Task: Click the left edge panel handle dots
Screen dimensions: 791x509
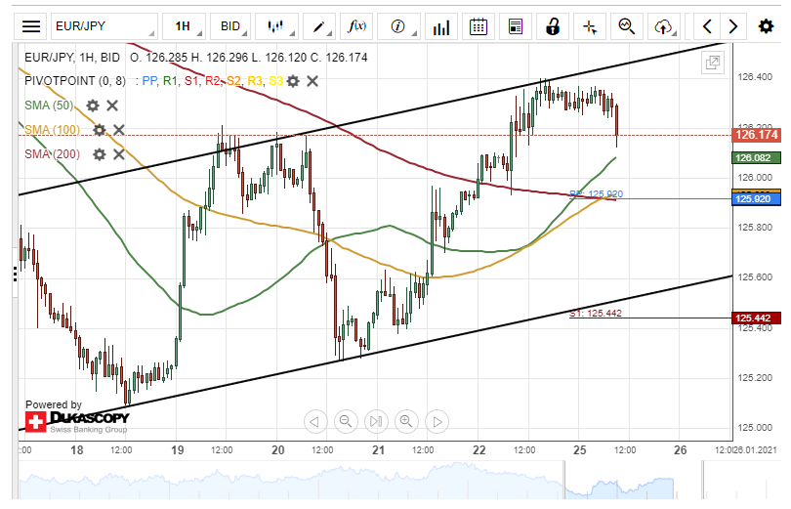Action: 15,273
